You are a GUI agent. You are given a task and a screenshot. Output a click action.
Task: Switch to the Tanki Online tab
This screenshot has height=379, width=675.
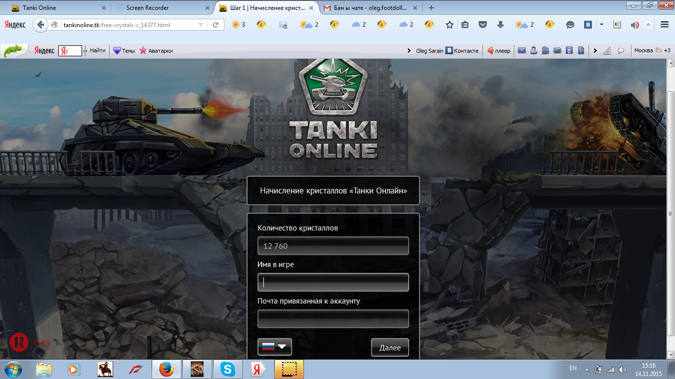(x=58, y=8)
